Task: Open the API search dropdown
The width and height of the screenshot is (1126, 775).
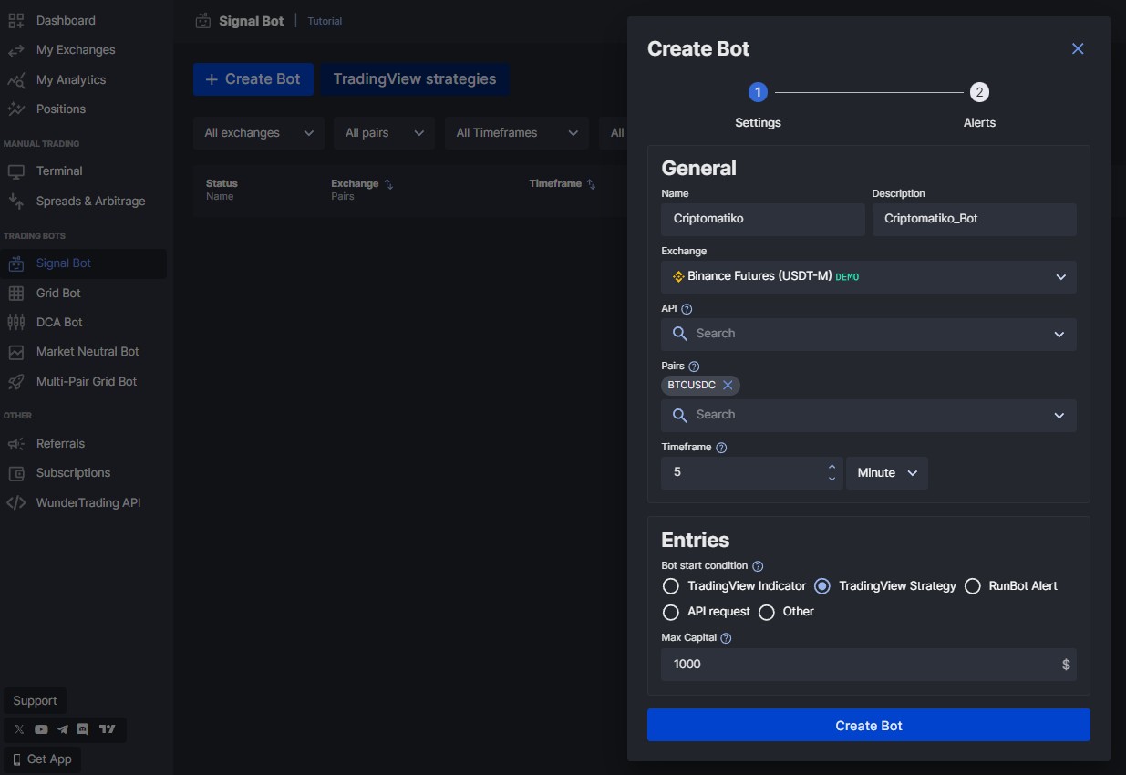Action: click(x=868, y=335)
